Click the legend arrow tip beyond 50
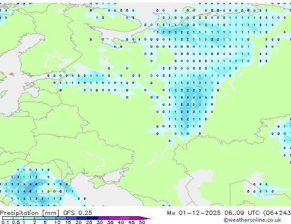Screen dimensions: 291x224 click(145, 218)
